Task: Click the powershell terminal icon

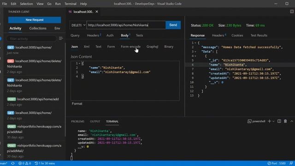Action: (x=249, y=121)
